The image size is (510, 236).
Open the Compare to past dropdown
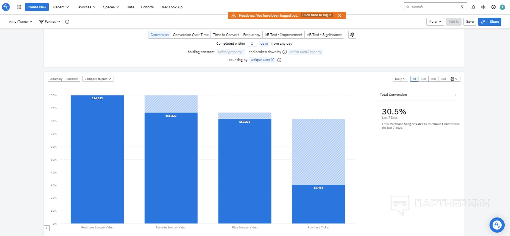(x=98, y=79)
